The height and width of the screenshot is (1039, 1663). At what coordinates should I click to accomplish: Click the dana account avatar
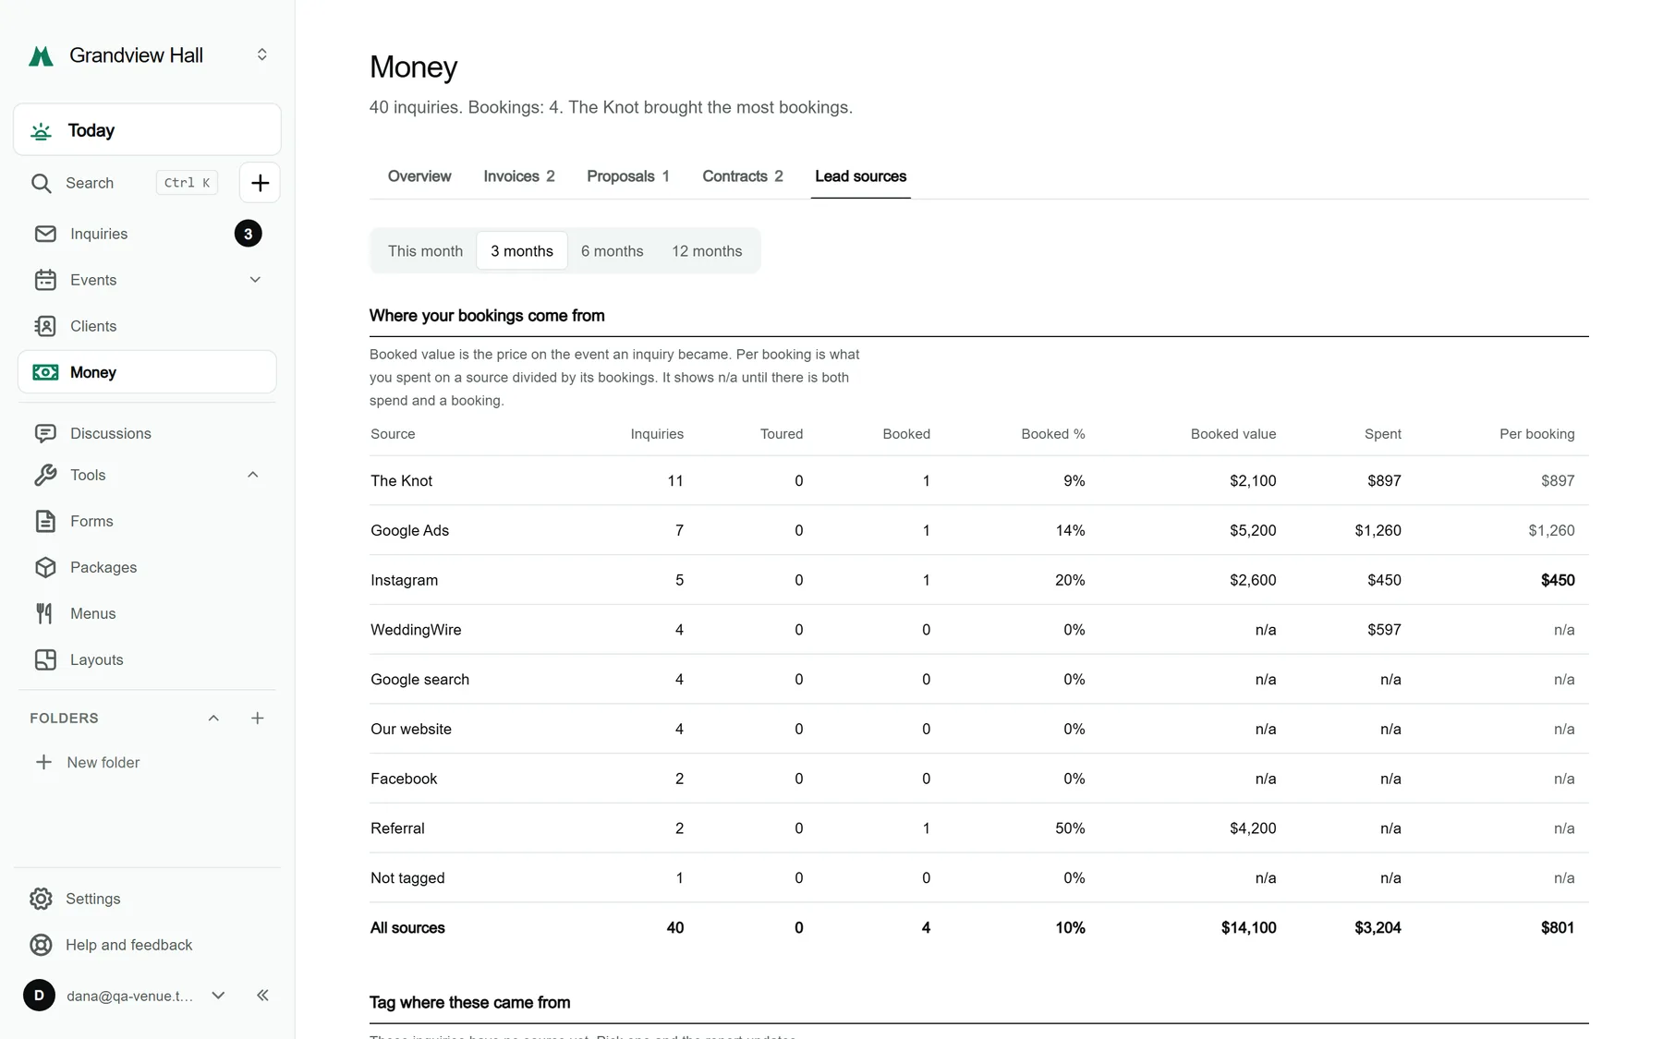click(x=39, y=995)
